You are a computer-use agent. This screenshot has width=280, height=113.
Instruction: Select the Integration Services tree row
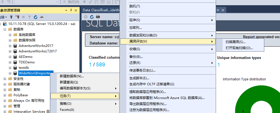(32, 111)
